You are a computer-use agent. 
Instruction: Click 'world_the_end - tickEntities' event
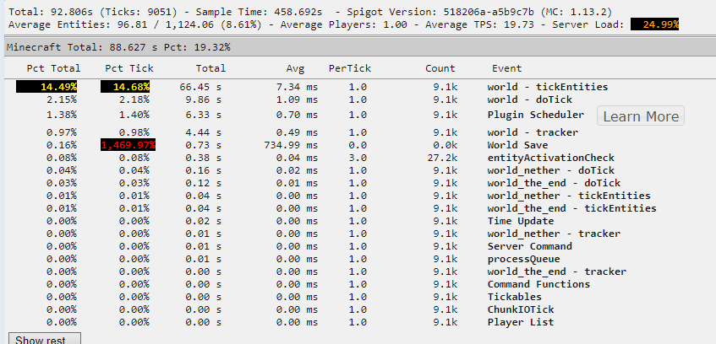pyautogui.click(x=571, y=208)
